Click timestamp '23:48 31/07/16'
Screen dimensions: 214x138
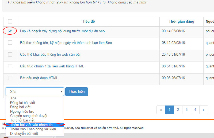pos(173,54)
